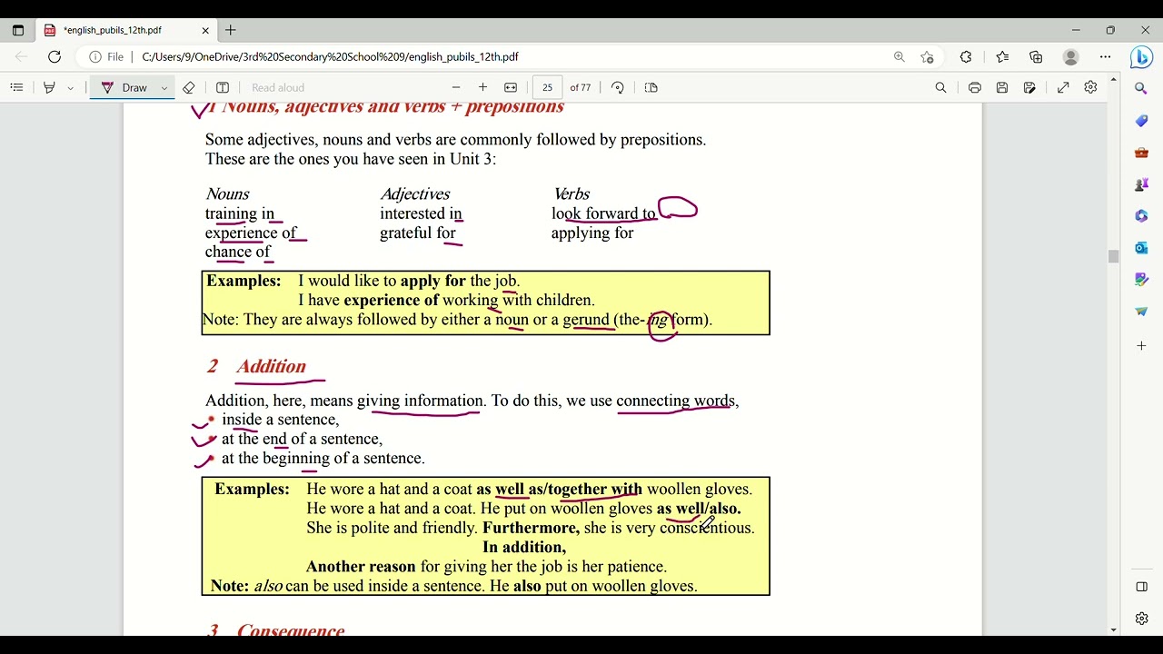Expand the Draw ink options dropdown
The width and height of the screenshot is (1163, 654).
164,88
